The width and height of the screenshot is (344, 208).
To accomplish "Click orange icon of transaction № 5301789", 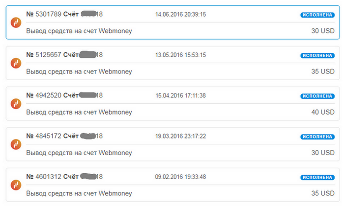I will click(16, 23).
